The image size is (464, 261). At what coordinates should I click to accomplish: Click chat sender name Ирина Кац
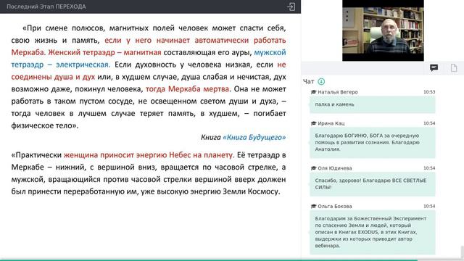coord(331,123)
